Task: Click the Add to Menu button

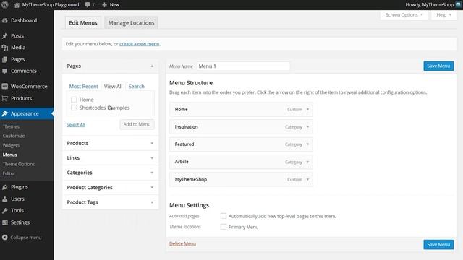Action: (x=137, y=124)
